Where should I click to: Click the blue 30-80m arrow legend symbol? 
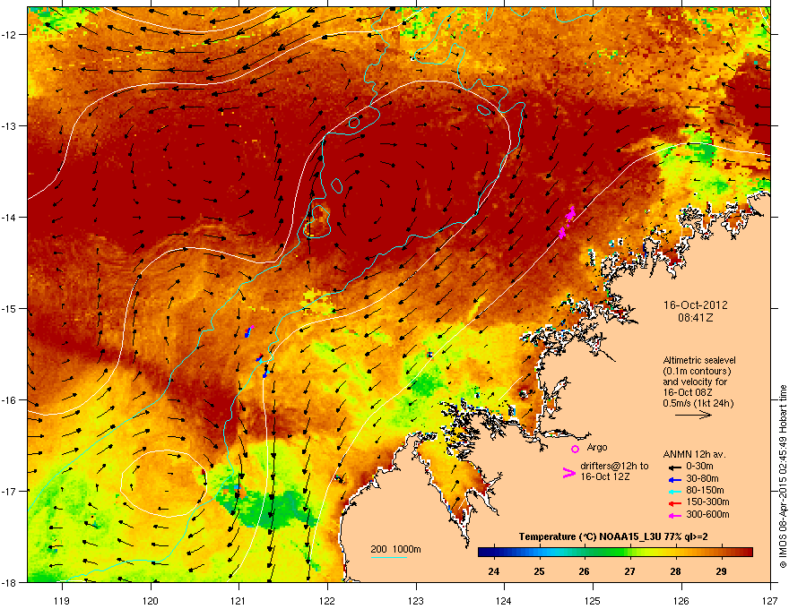[674, 479]
